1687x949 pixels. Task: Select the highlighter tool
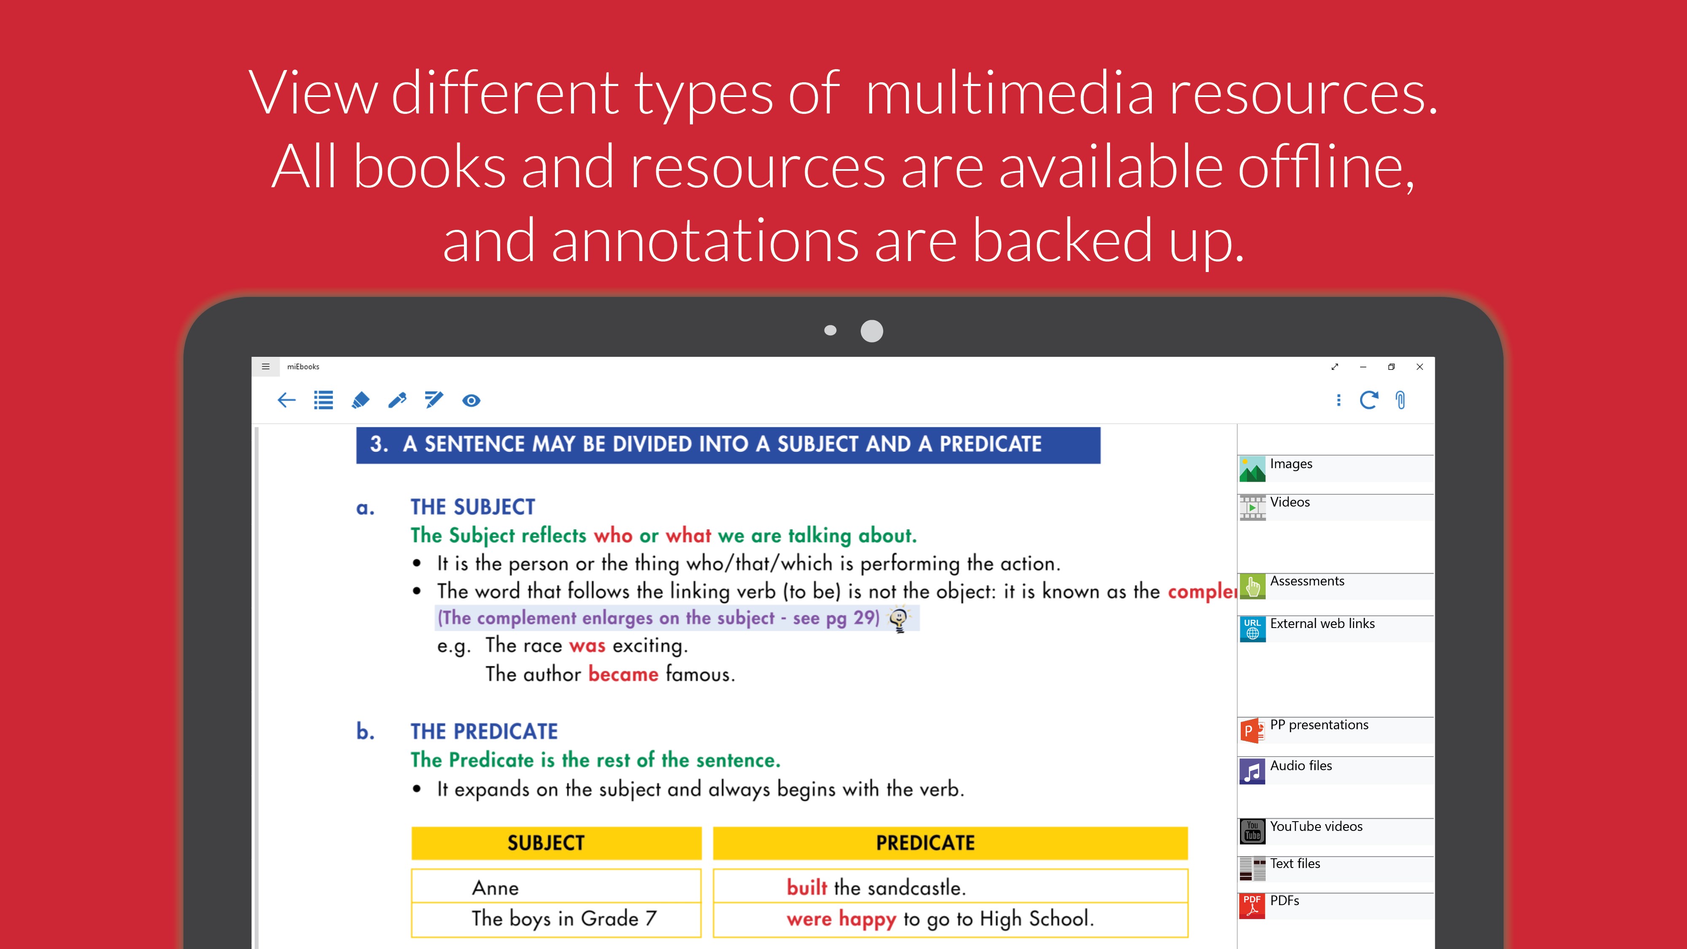pyautogui.click(x=360, y=400)
